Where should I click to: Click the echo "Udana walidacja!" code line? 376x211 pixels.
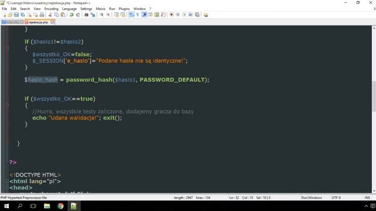77,118
